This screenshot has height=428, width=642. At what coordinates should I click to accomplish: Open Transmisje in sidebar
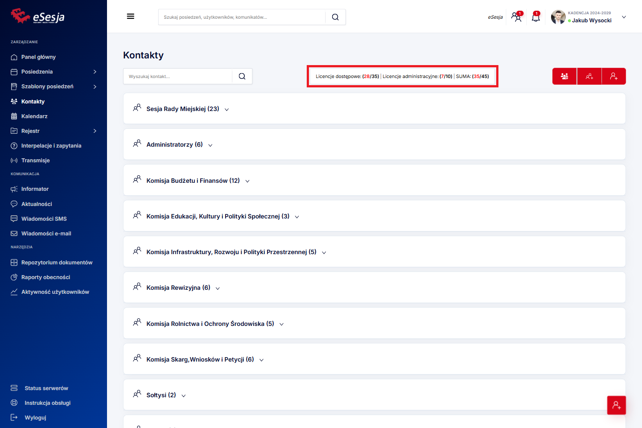(36, 160)
